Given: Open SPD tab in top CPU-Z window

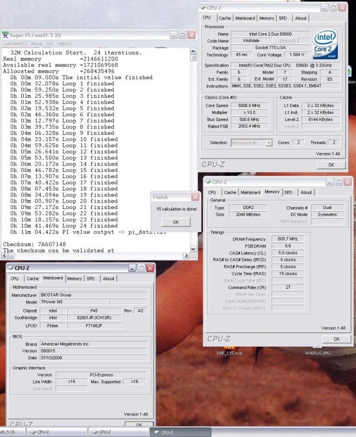Looking at the screenshot, I should coord(283,18).
